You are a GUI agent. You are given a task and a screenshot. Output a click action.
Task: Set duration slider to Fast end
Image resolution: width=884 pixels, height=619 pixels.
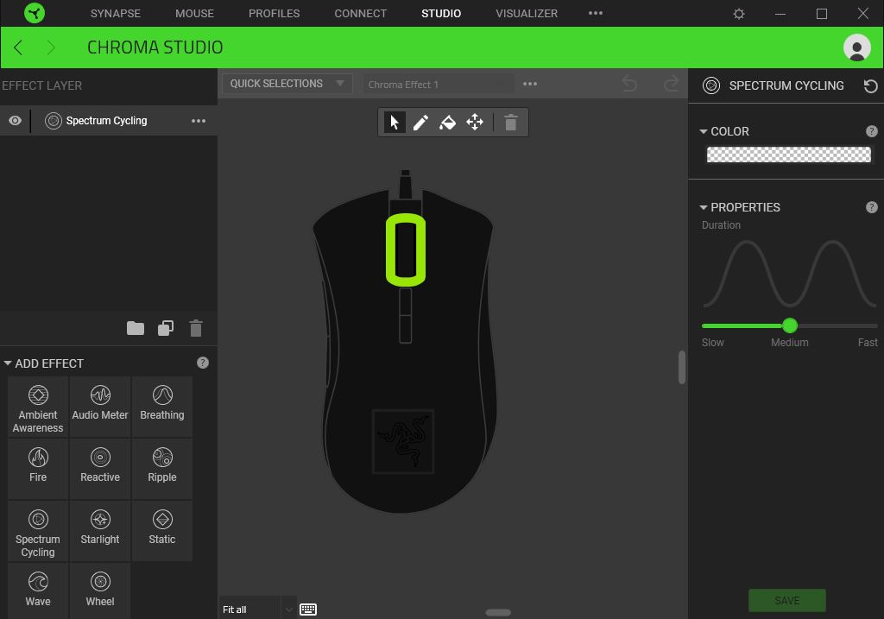pos(875,325)
